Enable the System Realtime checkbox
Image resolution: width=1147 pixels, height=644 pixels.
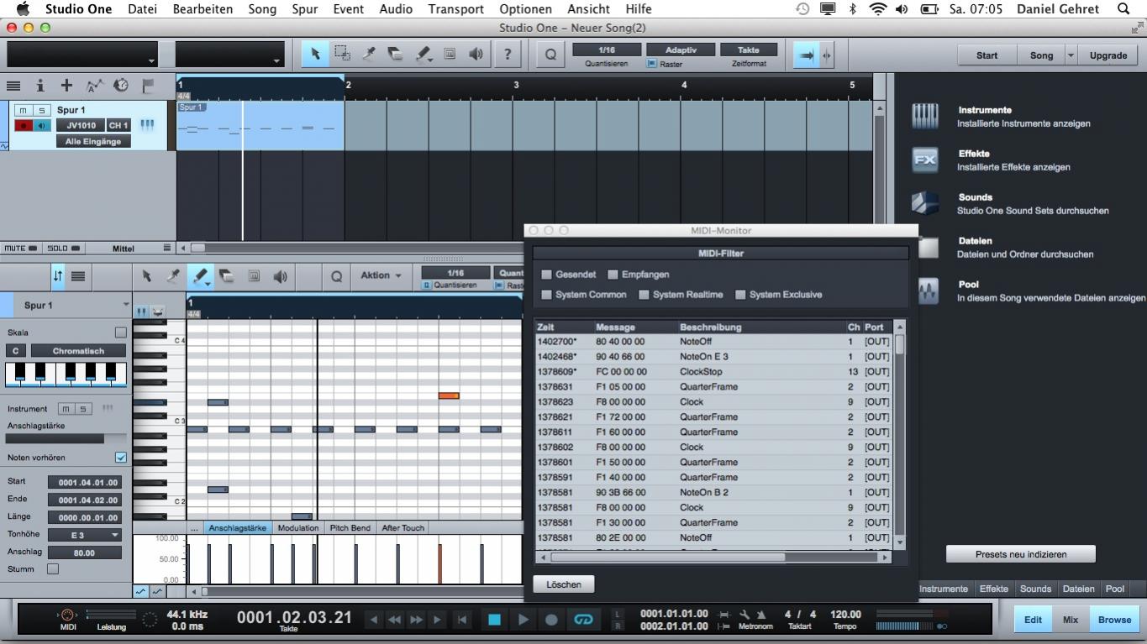pyautogui.click(x=644, y=295)
